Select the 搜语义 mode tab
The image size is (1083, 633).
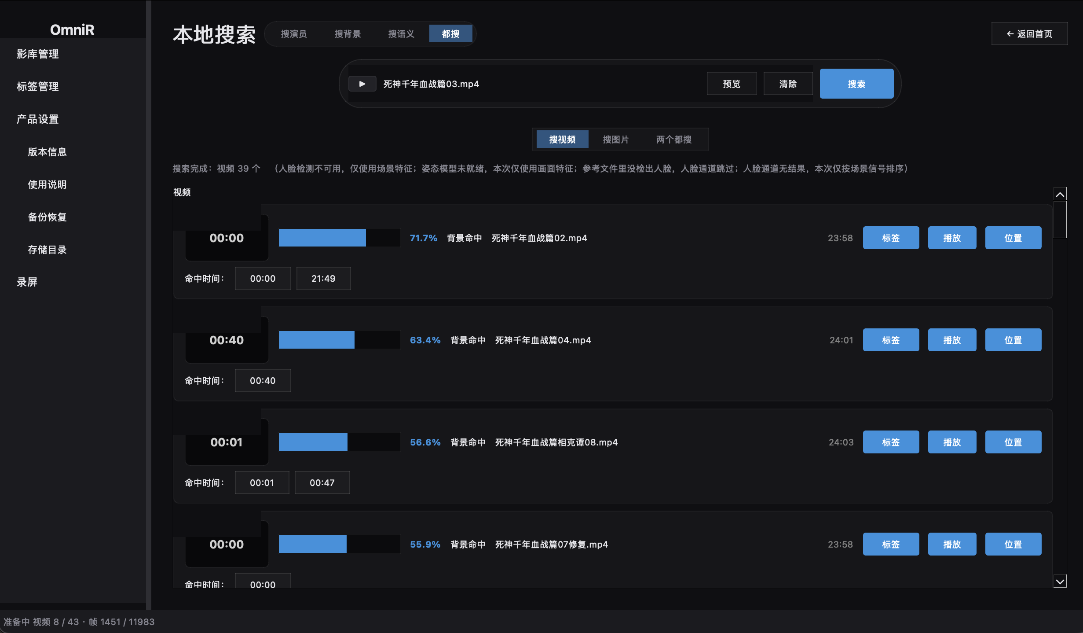(401, 34)
